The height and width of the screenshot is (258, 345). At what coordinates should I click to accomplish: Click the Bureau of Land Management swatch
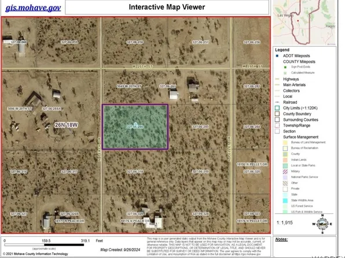285,142
